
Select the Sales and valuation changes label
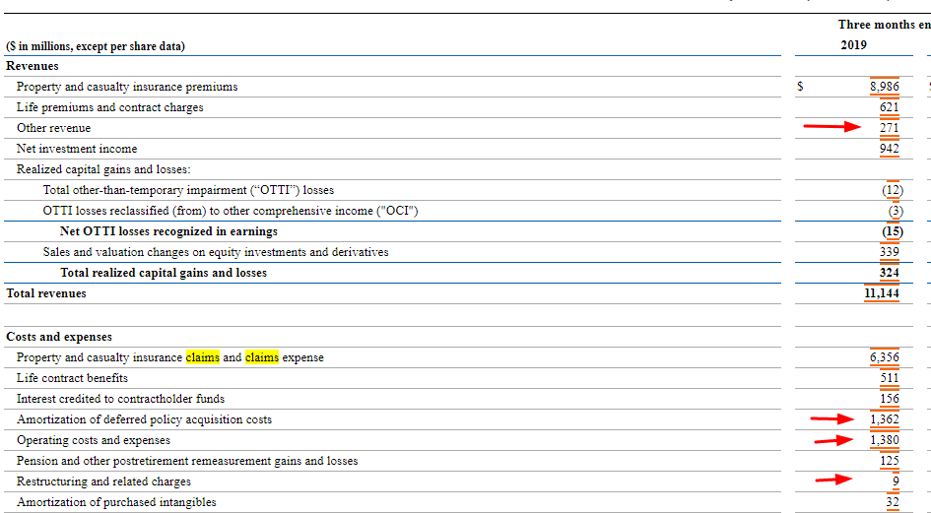coord(216,252)
